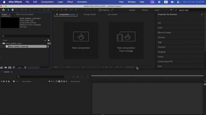206x115 pixels.
Task: Create a new folder in the Project panel
Action: click(x=6, y=67)
